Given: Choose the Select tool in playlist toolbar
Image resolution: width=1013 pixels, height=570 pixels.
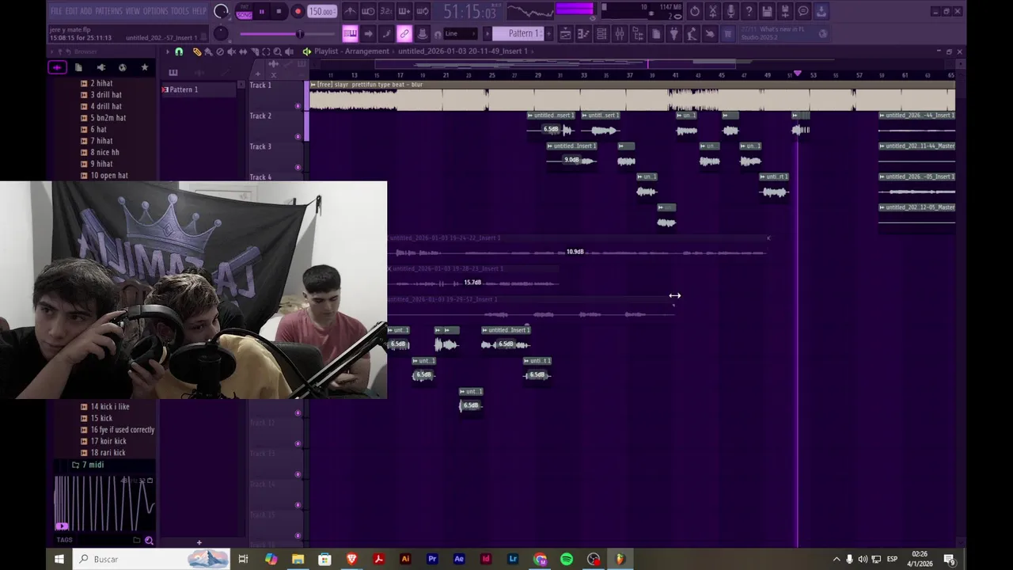Looking at the screenshot, I should [x=266, y=51].
